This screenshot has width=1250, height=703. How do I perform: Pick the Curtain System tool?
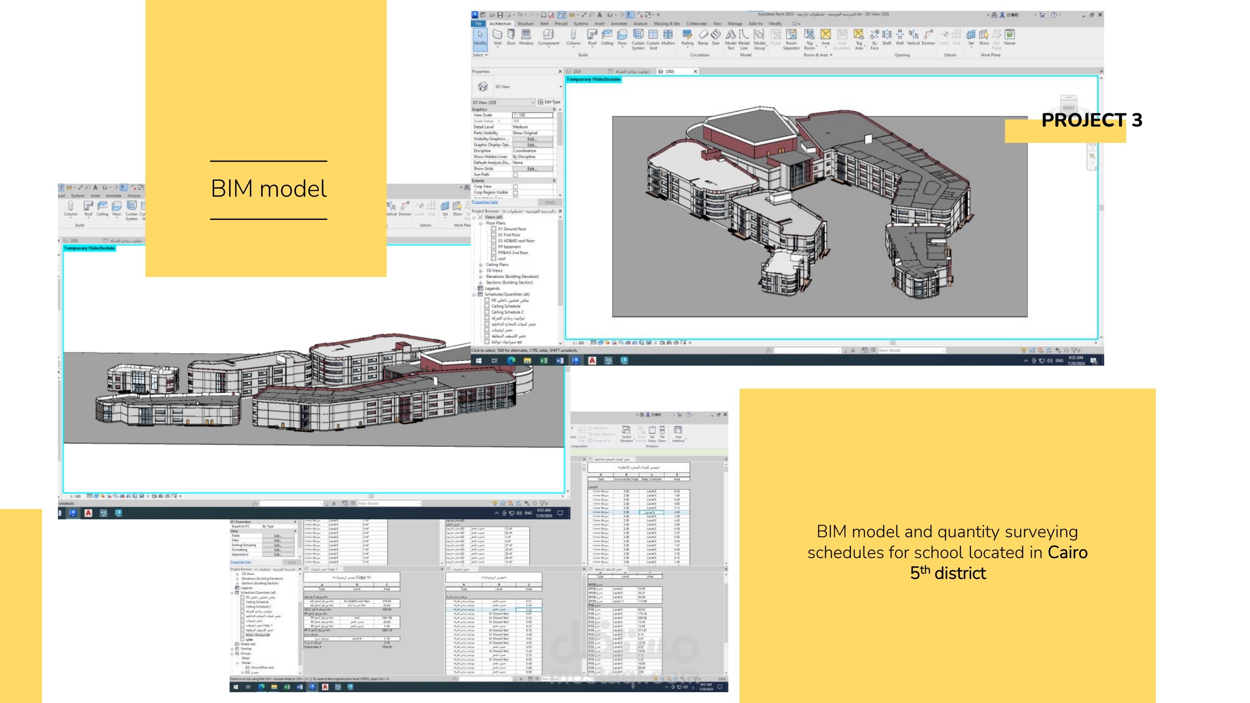coord(638,39)
